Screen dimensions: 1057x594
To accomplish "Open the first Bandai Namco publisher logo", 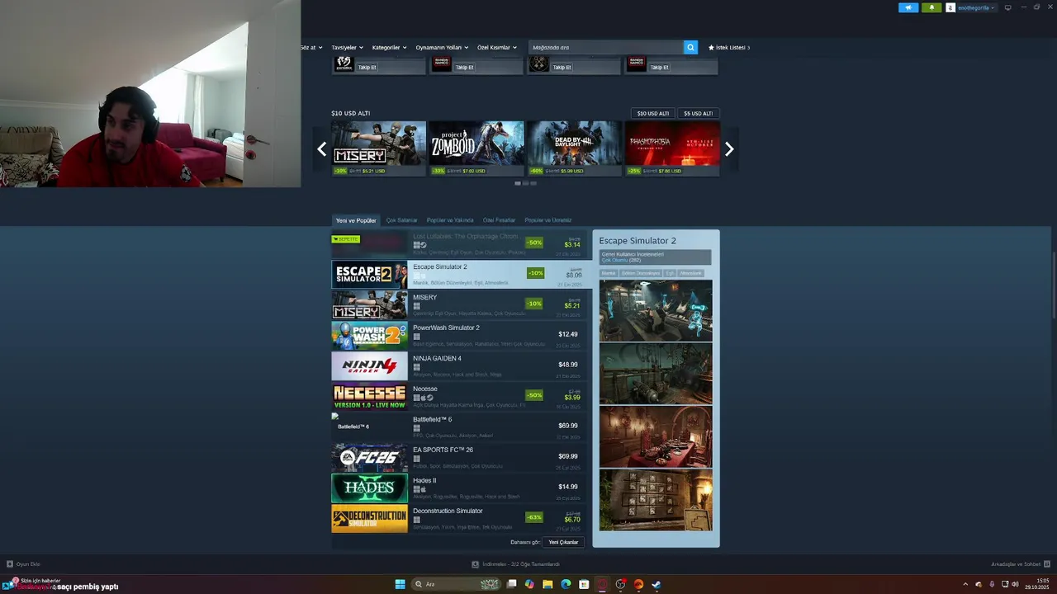I will tap(442, 64).
